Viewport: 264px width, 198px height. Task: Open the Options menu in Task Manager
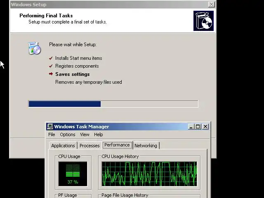68,134
